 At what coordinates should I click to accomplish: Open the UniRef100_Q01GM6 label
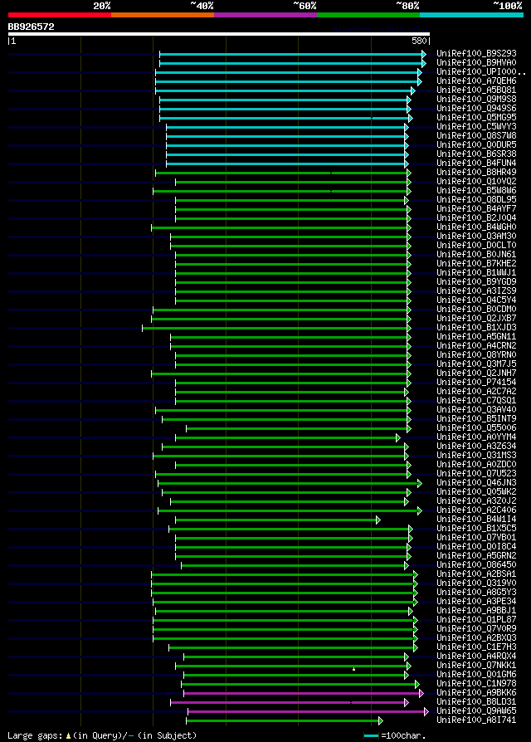(476, 674)
